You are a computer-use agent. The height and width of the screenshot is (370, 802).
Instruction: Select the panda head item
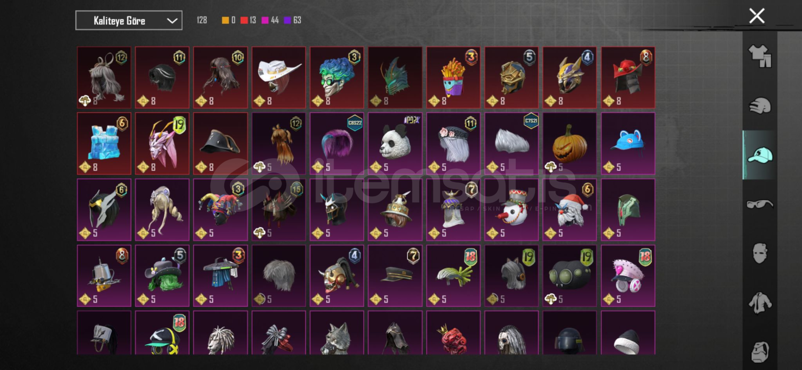click(x=395, y=143)
